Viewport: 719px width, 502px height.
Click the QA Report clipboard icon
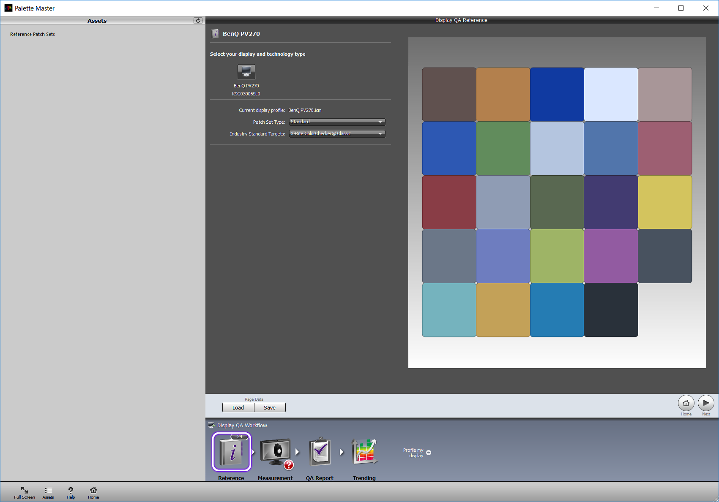click(320, 452)
